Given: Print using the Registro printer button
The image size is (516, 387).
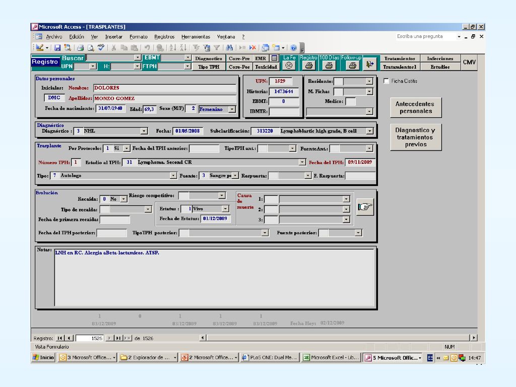Looking at the screenshot, I should 309,65.
